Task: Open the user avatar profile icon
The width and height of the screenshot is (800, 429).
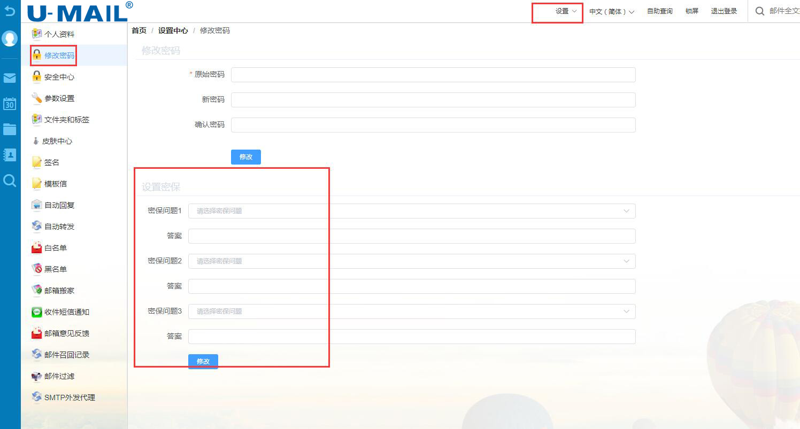Action: (x=10, y=38)
